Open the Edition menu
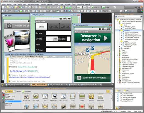144x113 pixels. [x=9, y=4]
